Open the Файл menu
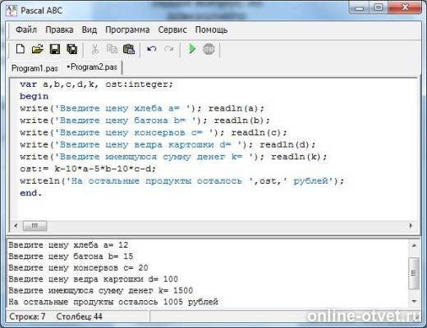This screenshot has height=328, width=427. coord(26,30)
